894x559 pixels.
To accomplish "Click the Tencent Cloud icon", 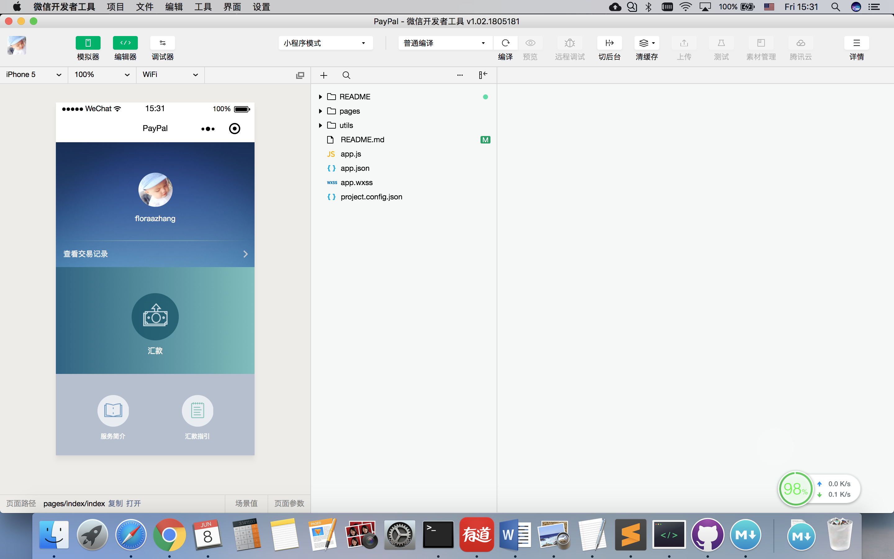I will tap(801, 43).
